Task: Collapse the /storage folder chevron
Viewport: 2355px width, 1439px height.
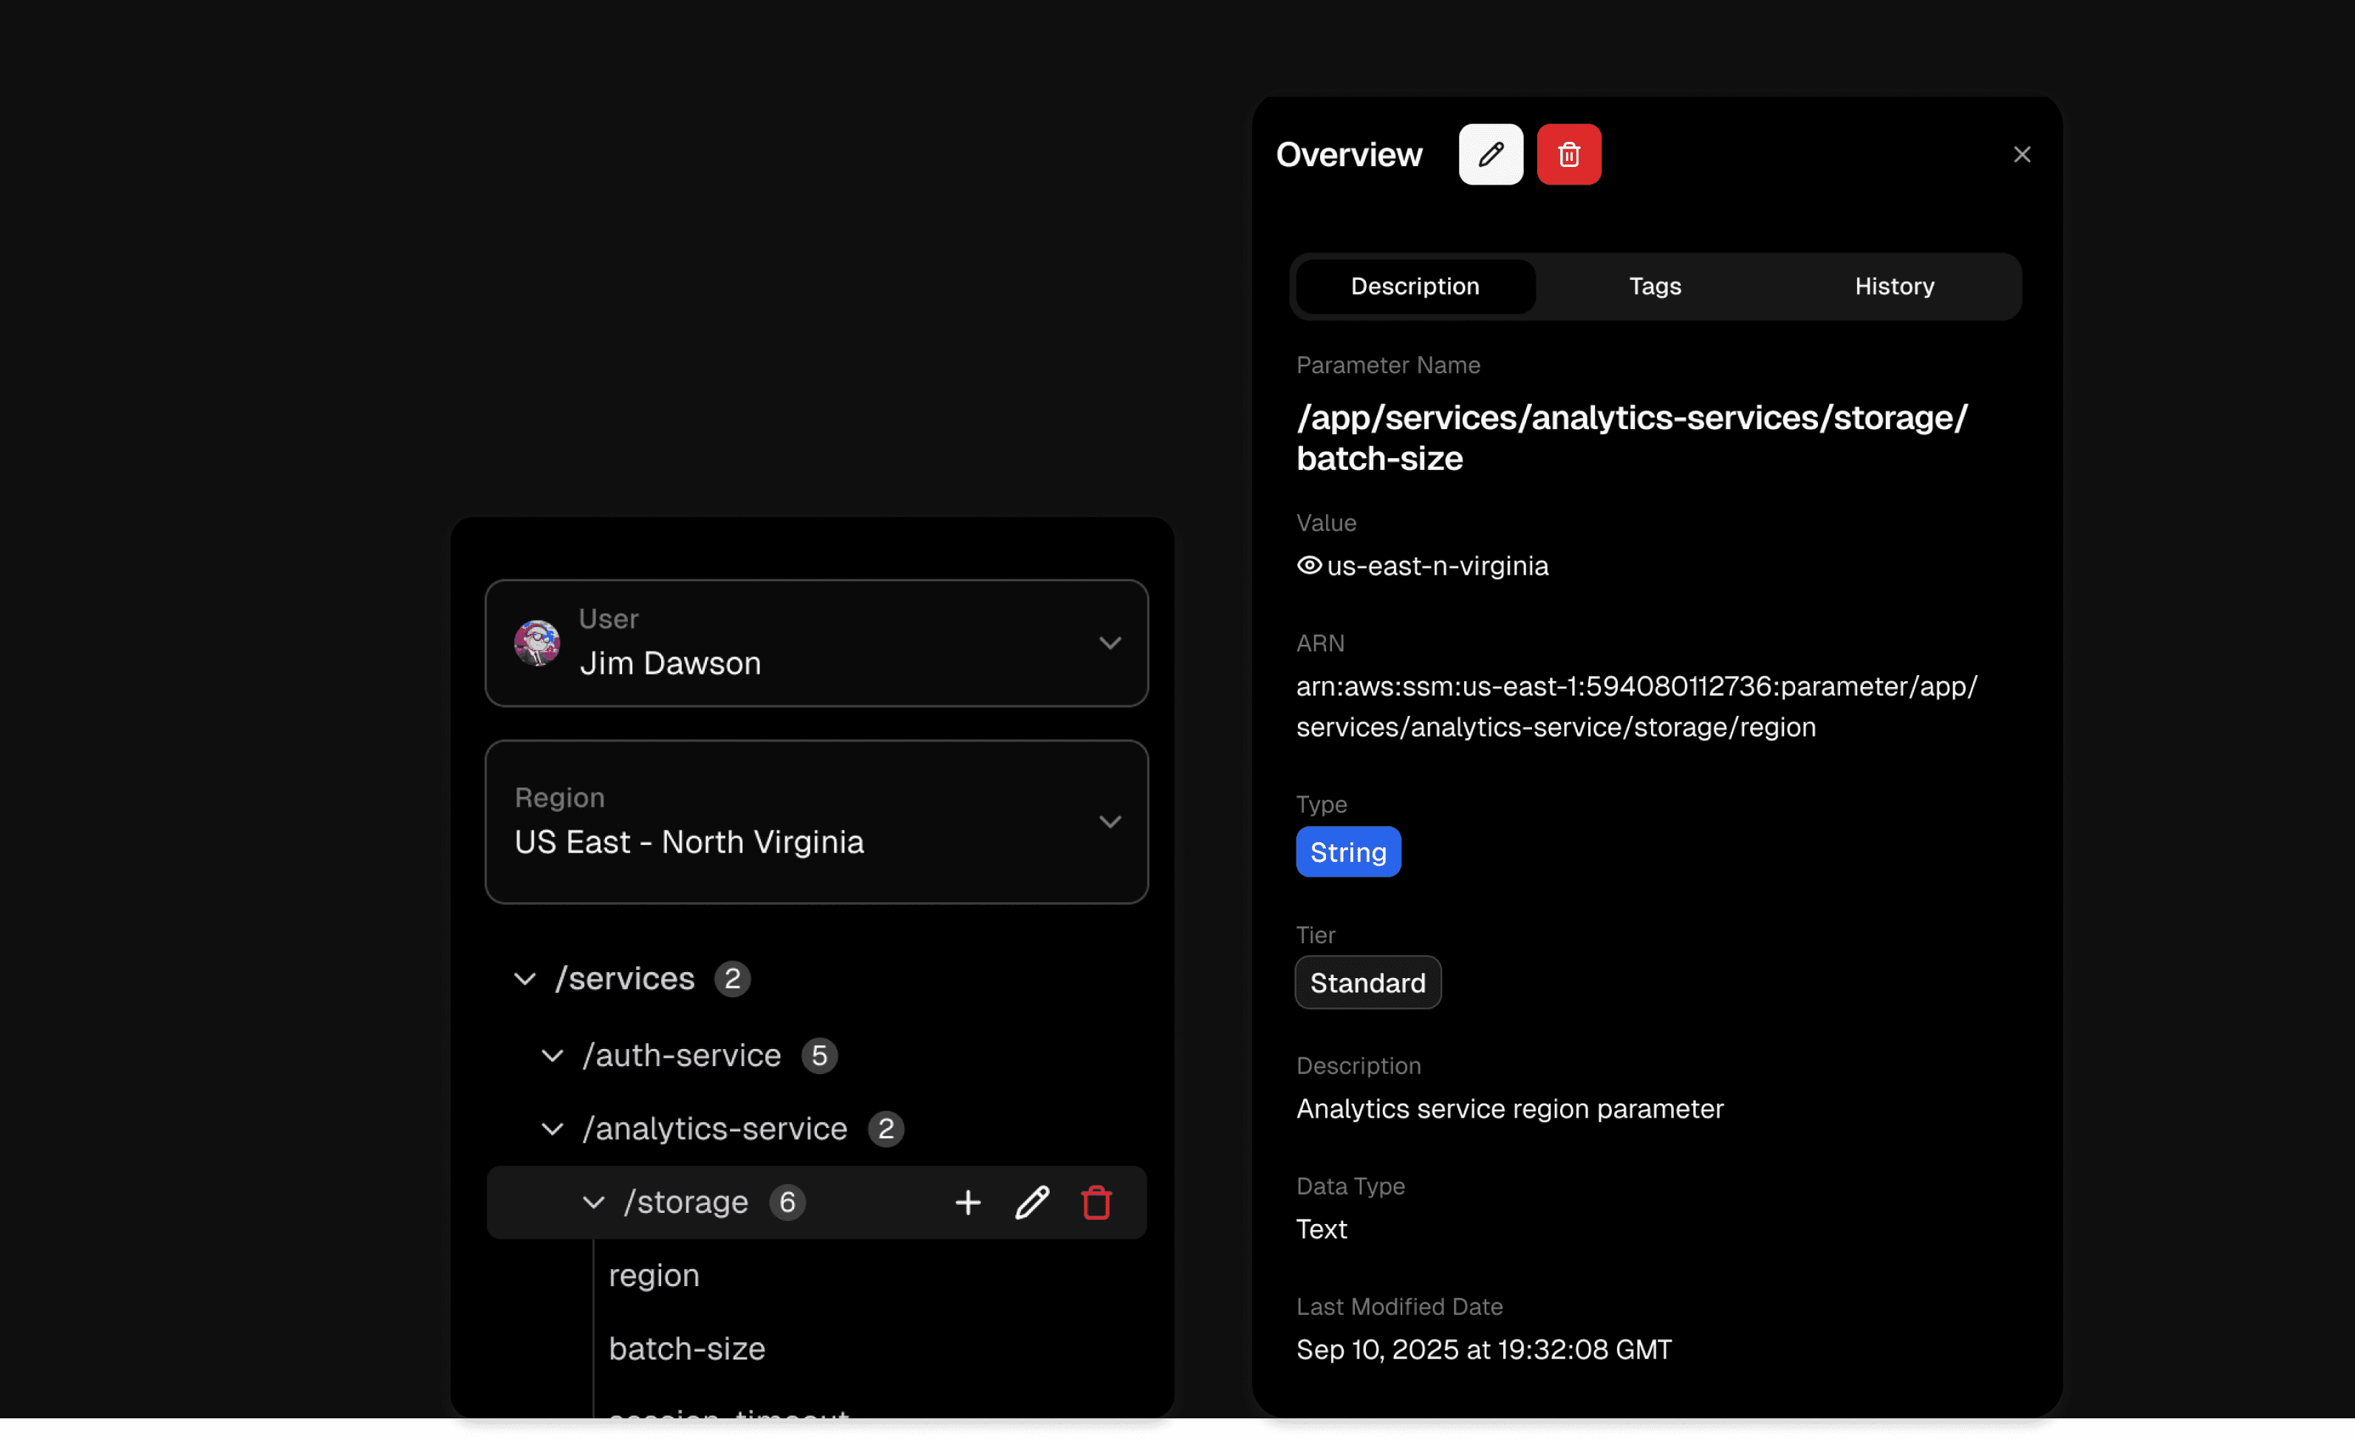Action: [593, 1202]
